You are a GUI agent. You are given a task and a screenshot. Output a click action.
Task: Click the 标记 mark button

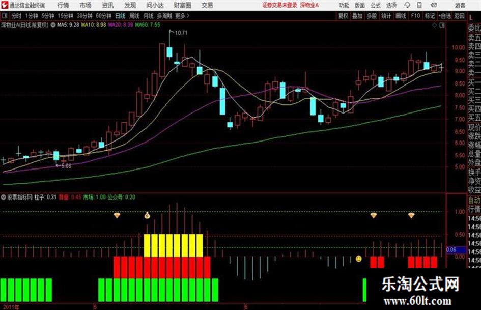coord(430,16)
